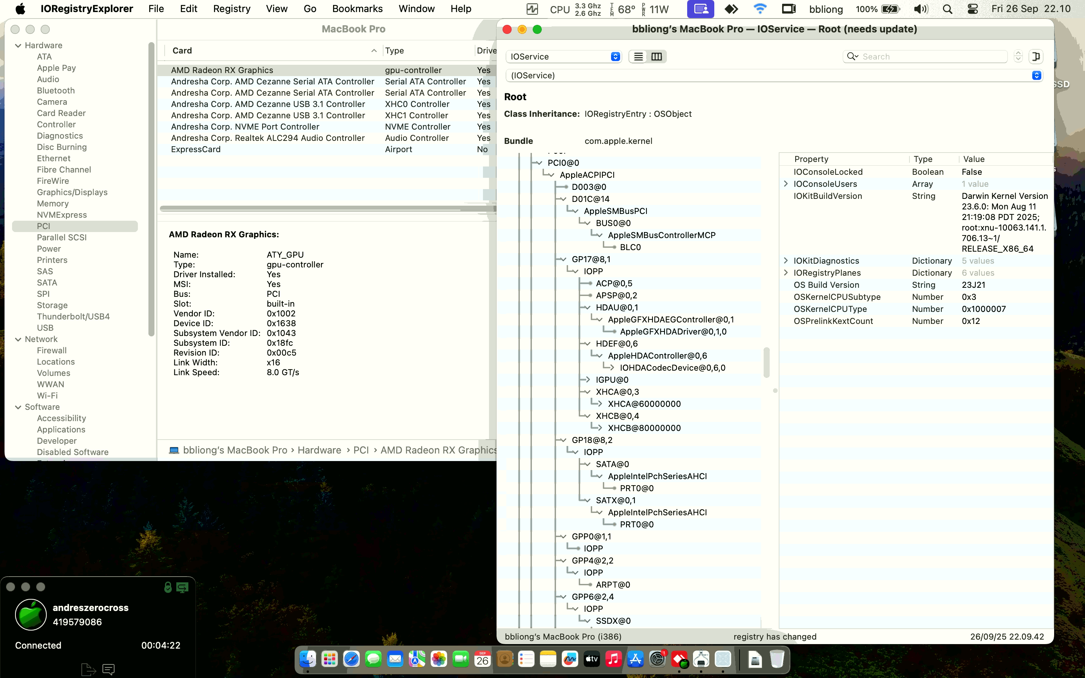Click the System Information sidebar scrollbar
The height and width of the screenshot is (678, 1085).
151,188
